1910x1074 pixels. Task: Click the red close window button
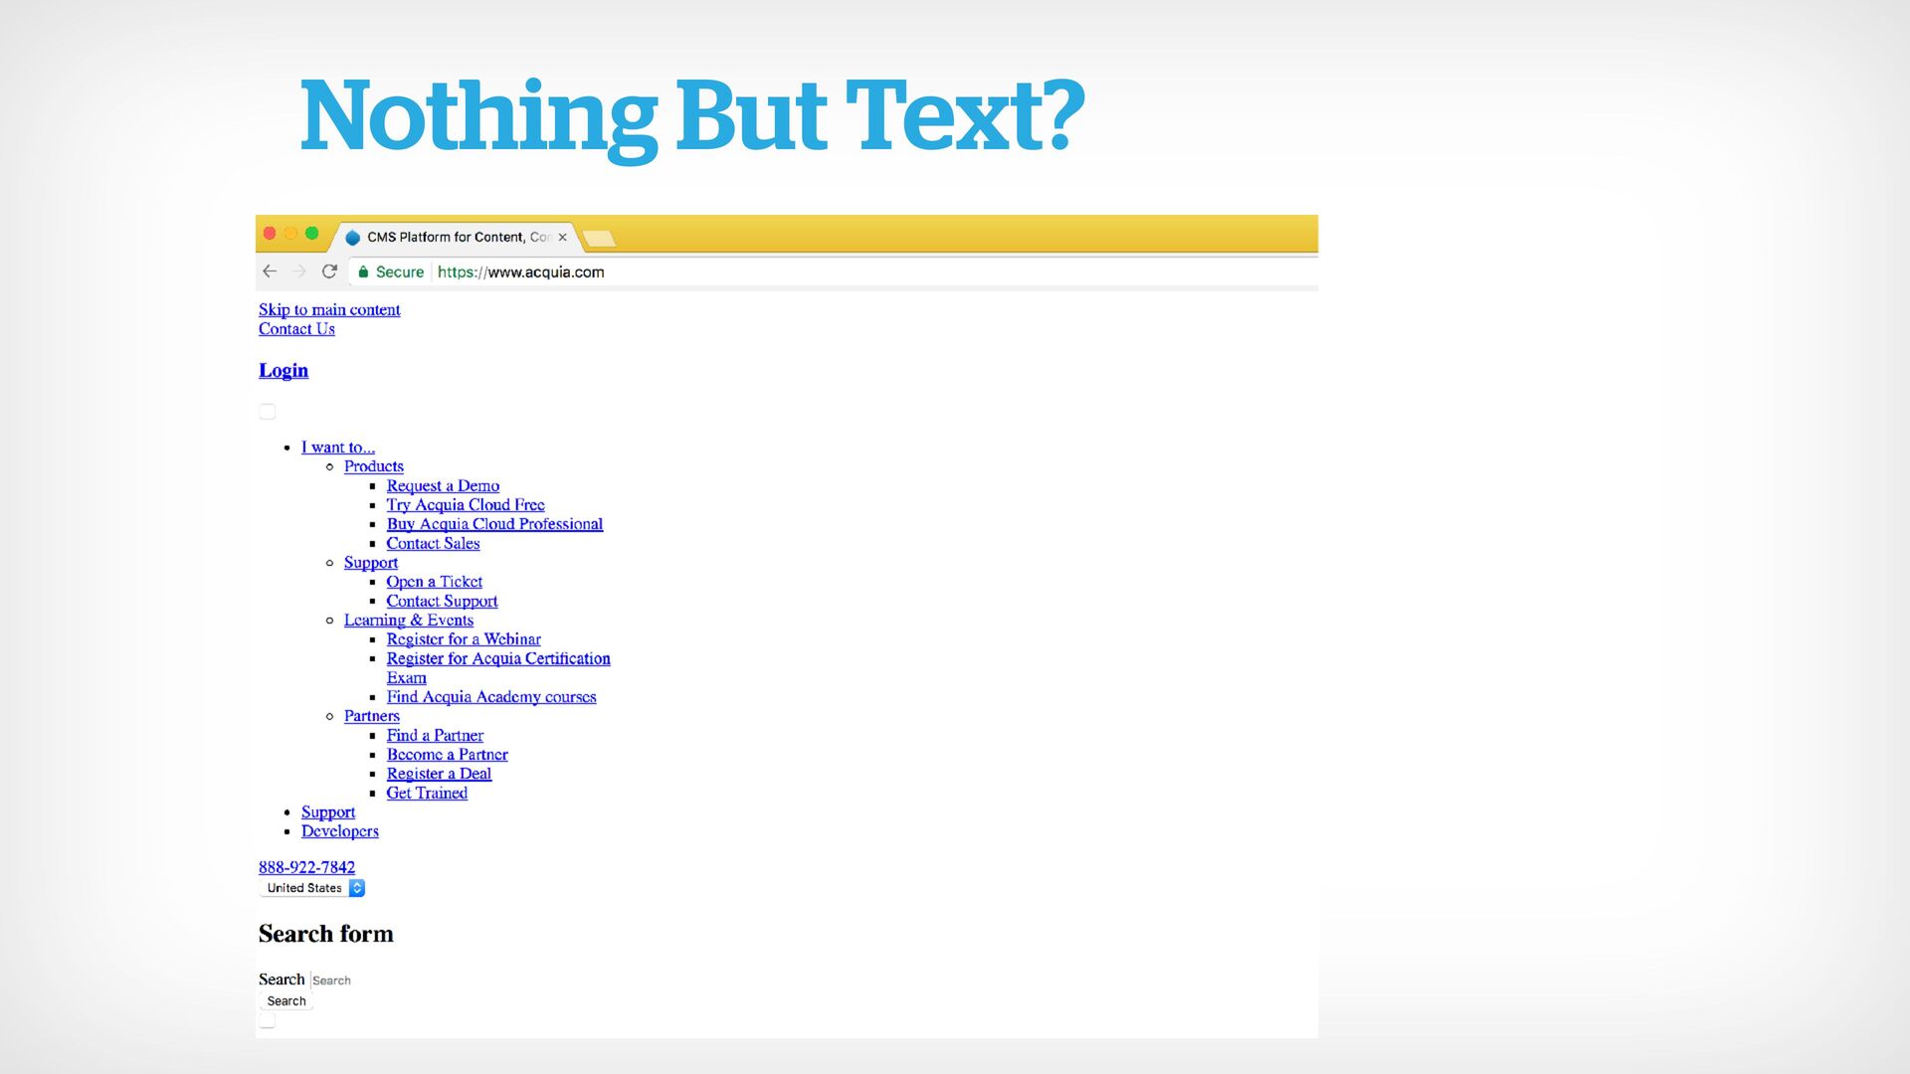(270, 233)
